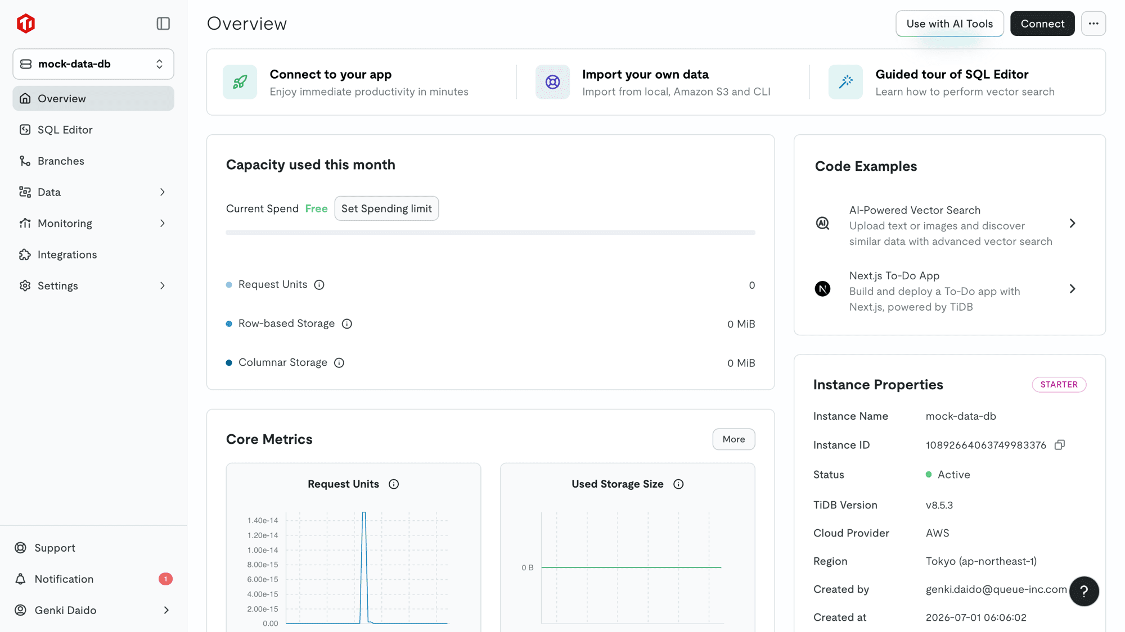Expand Genki Daido account menu chevron
Viewport: 1125px width, 632px height.
pos(166,610)
